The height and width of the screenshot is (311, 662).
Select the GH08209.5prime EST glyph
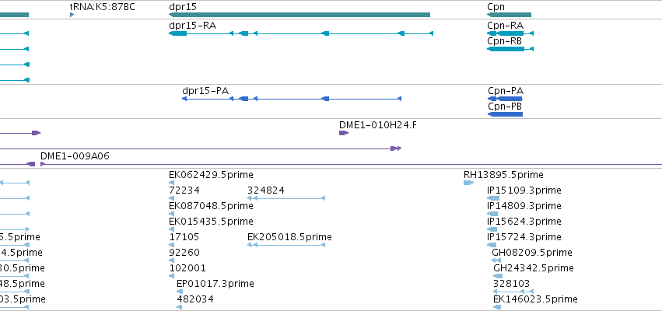(496, 260)
